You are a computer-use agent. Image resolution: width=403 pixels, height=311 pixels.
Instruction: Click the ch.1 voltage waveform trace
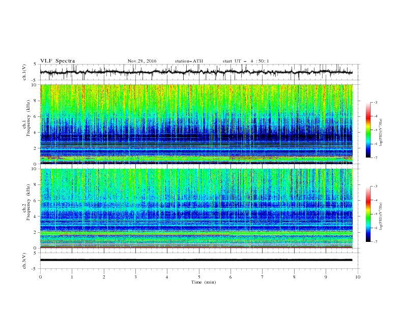point(196,72)
